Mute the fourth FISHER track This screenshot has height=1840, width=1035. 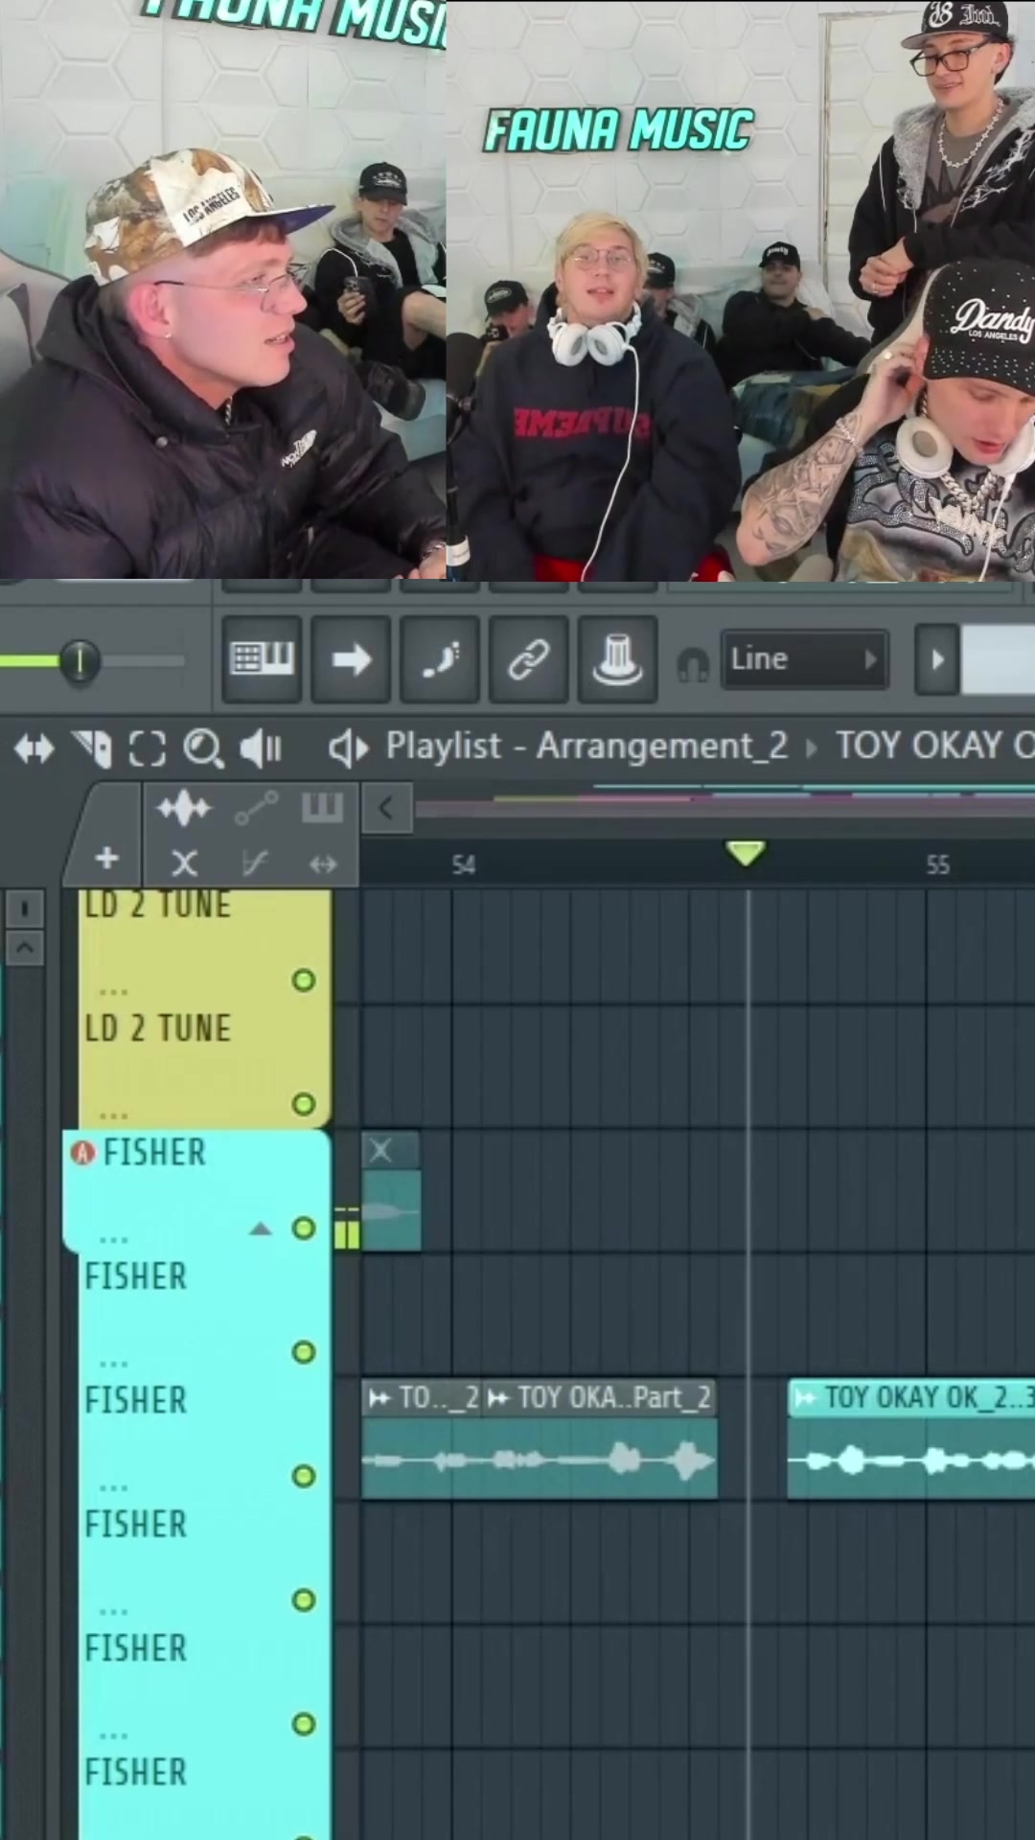click(304, 1599)
